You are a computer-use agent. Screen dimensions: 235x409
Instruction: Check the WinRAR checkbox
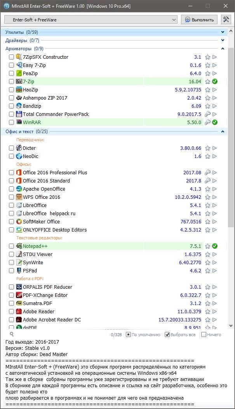point(11,122)
